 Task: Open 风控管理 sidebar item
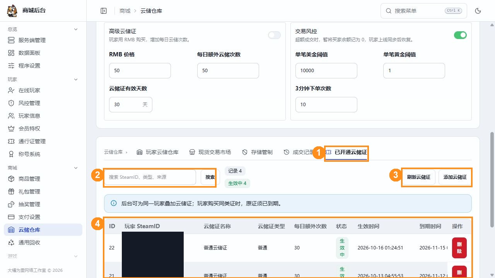point(43,103)
